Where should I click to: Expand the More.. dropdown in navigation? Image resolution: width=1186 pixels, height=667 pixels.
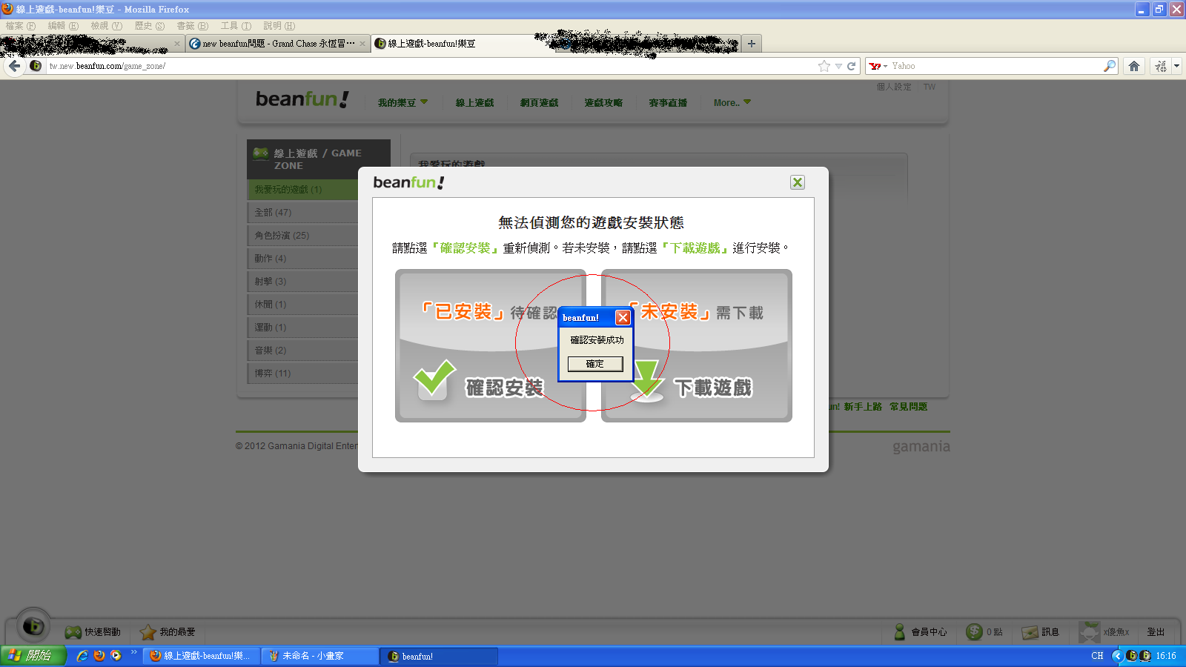pyautogui.click(x=732, y=103)
